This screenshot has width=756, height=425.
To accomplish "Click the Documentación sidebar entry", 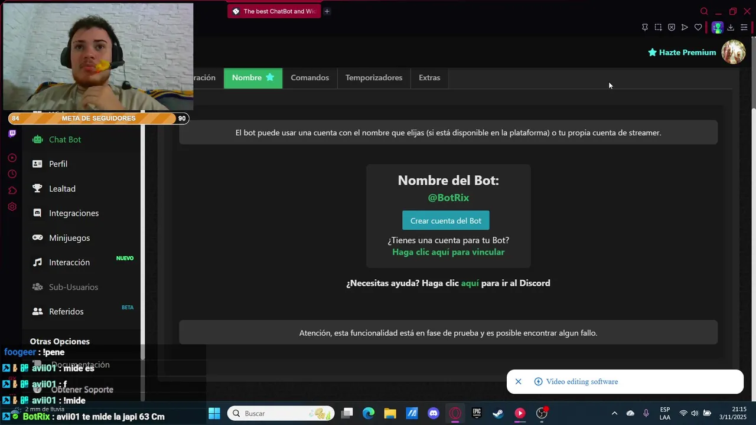I will pos(80,365).
